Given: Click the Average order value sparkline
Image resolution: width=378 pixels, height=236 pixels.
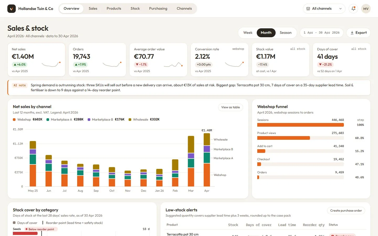Looking at the screenshot, I should (x=173, y=64).
